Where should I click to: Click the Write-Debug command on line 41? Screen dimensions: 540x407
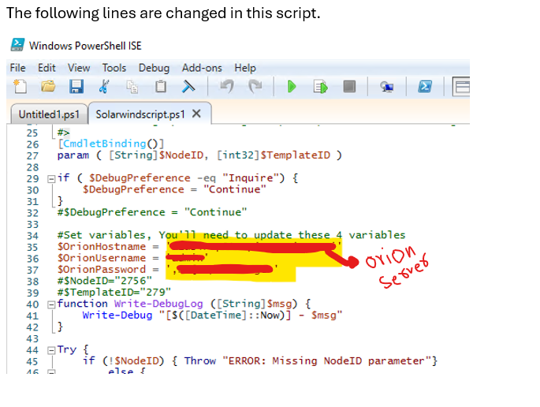pyautogui.click(x=117, y=315)
